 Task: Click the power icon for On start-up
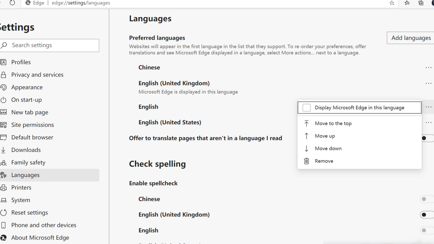click(x=3, y=100)
